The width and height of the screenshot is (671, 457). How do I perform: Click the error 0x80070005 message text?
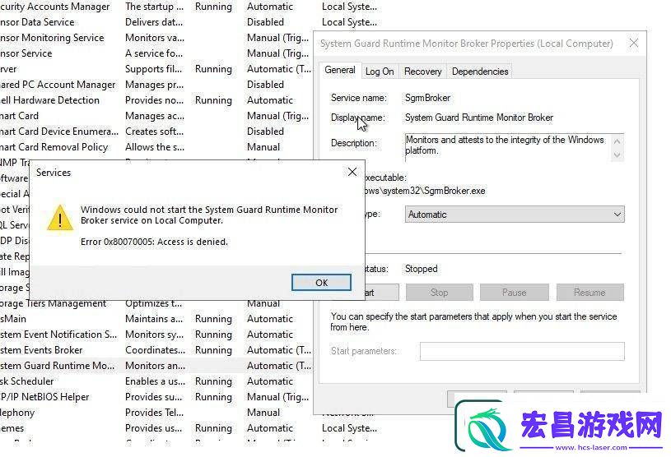pyautogui.click(x=154, y=242)
